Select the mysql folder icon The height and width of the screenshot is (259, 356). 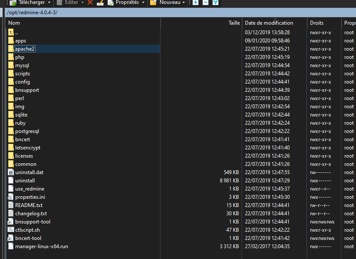pyautogui.click(x=11, y=65)
